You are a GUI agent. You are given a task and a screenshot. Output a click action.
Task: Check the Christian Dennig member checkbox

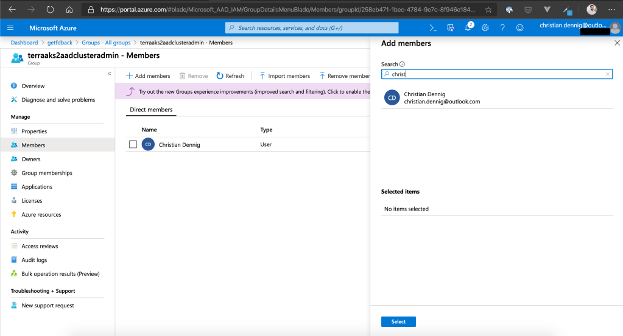tap(133, 144)
